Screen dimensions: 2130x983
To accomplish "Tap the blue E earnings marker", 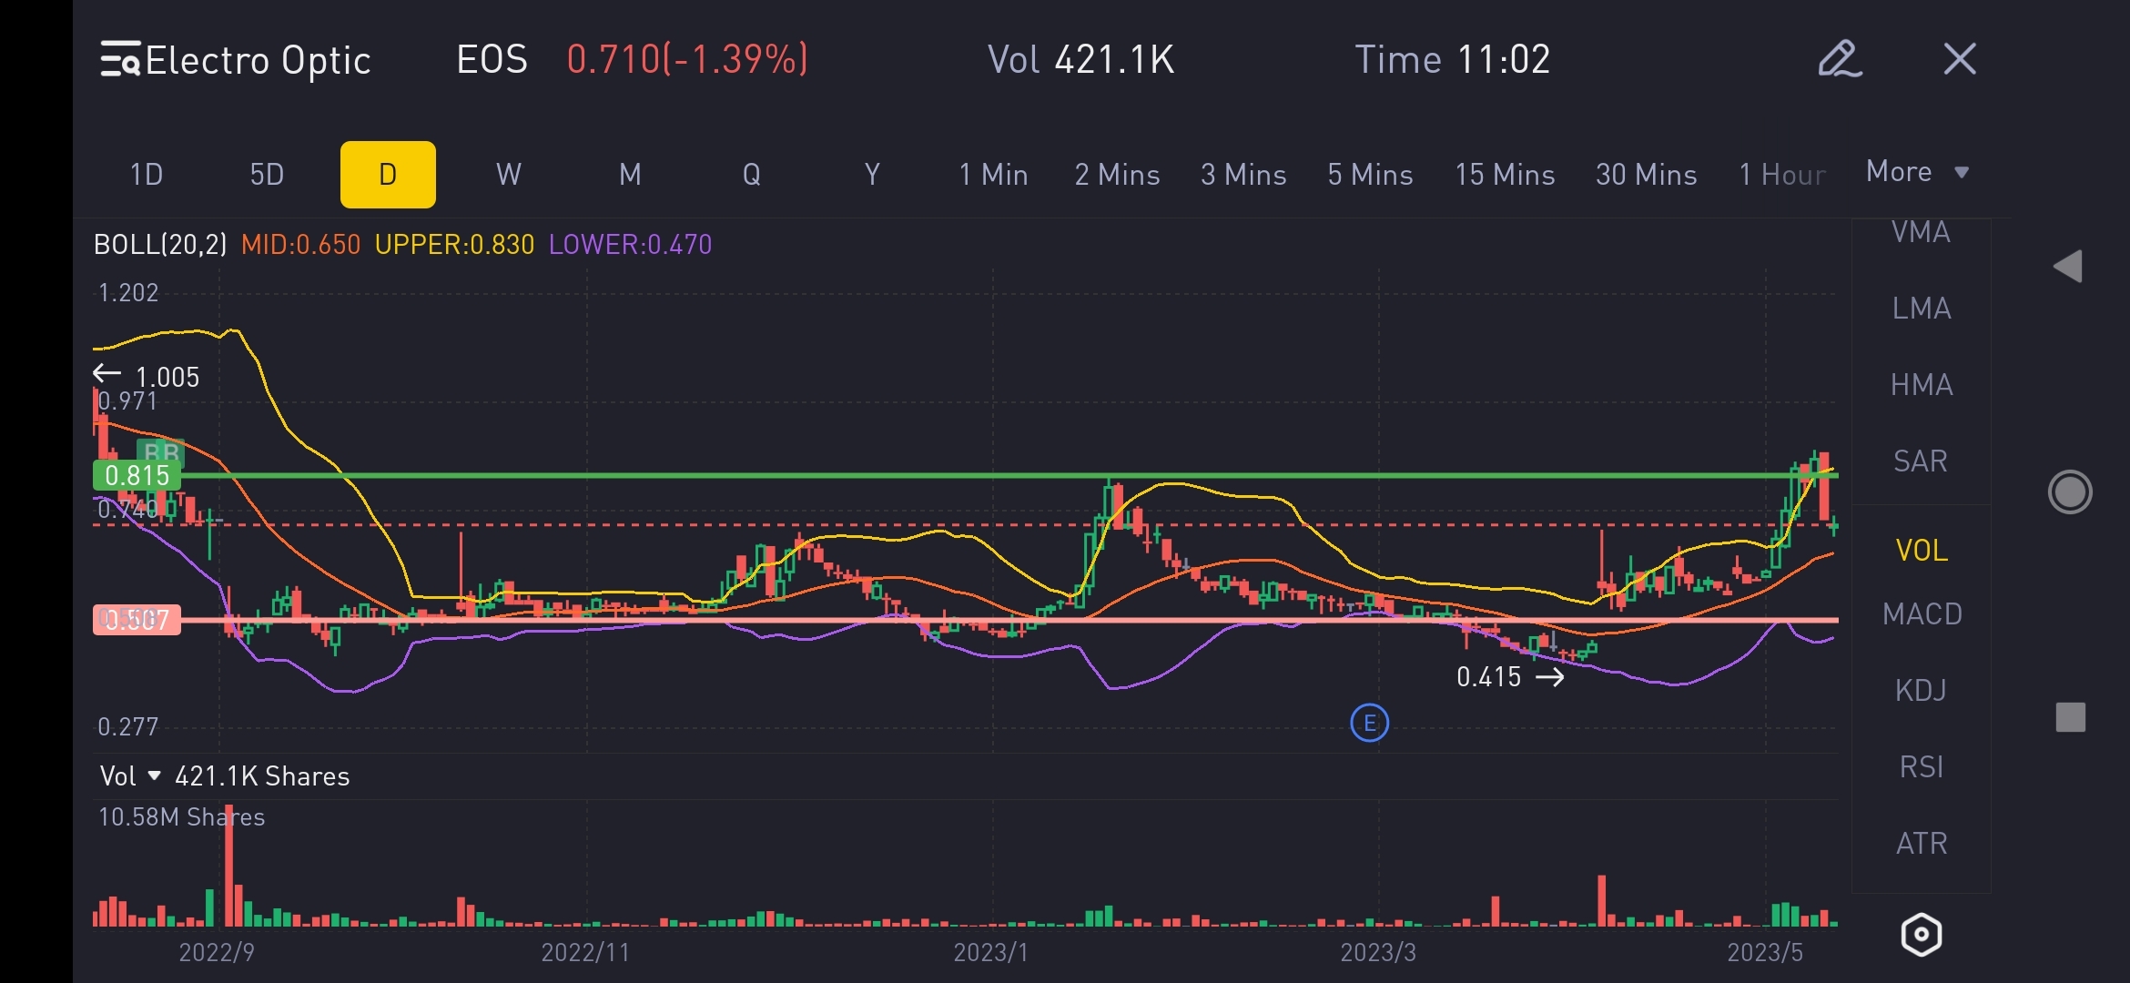I will coord(1369,724).
